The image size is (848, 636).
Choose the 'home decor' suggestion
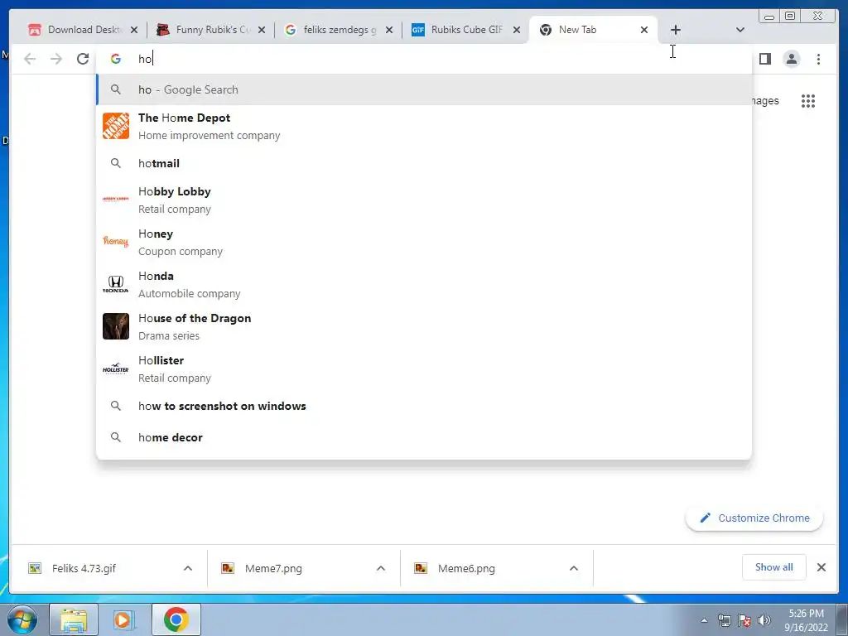tap(424, 437)
